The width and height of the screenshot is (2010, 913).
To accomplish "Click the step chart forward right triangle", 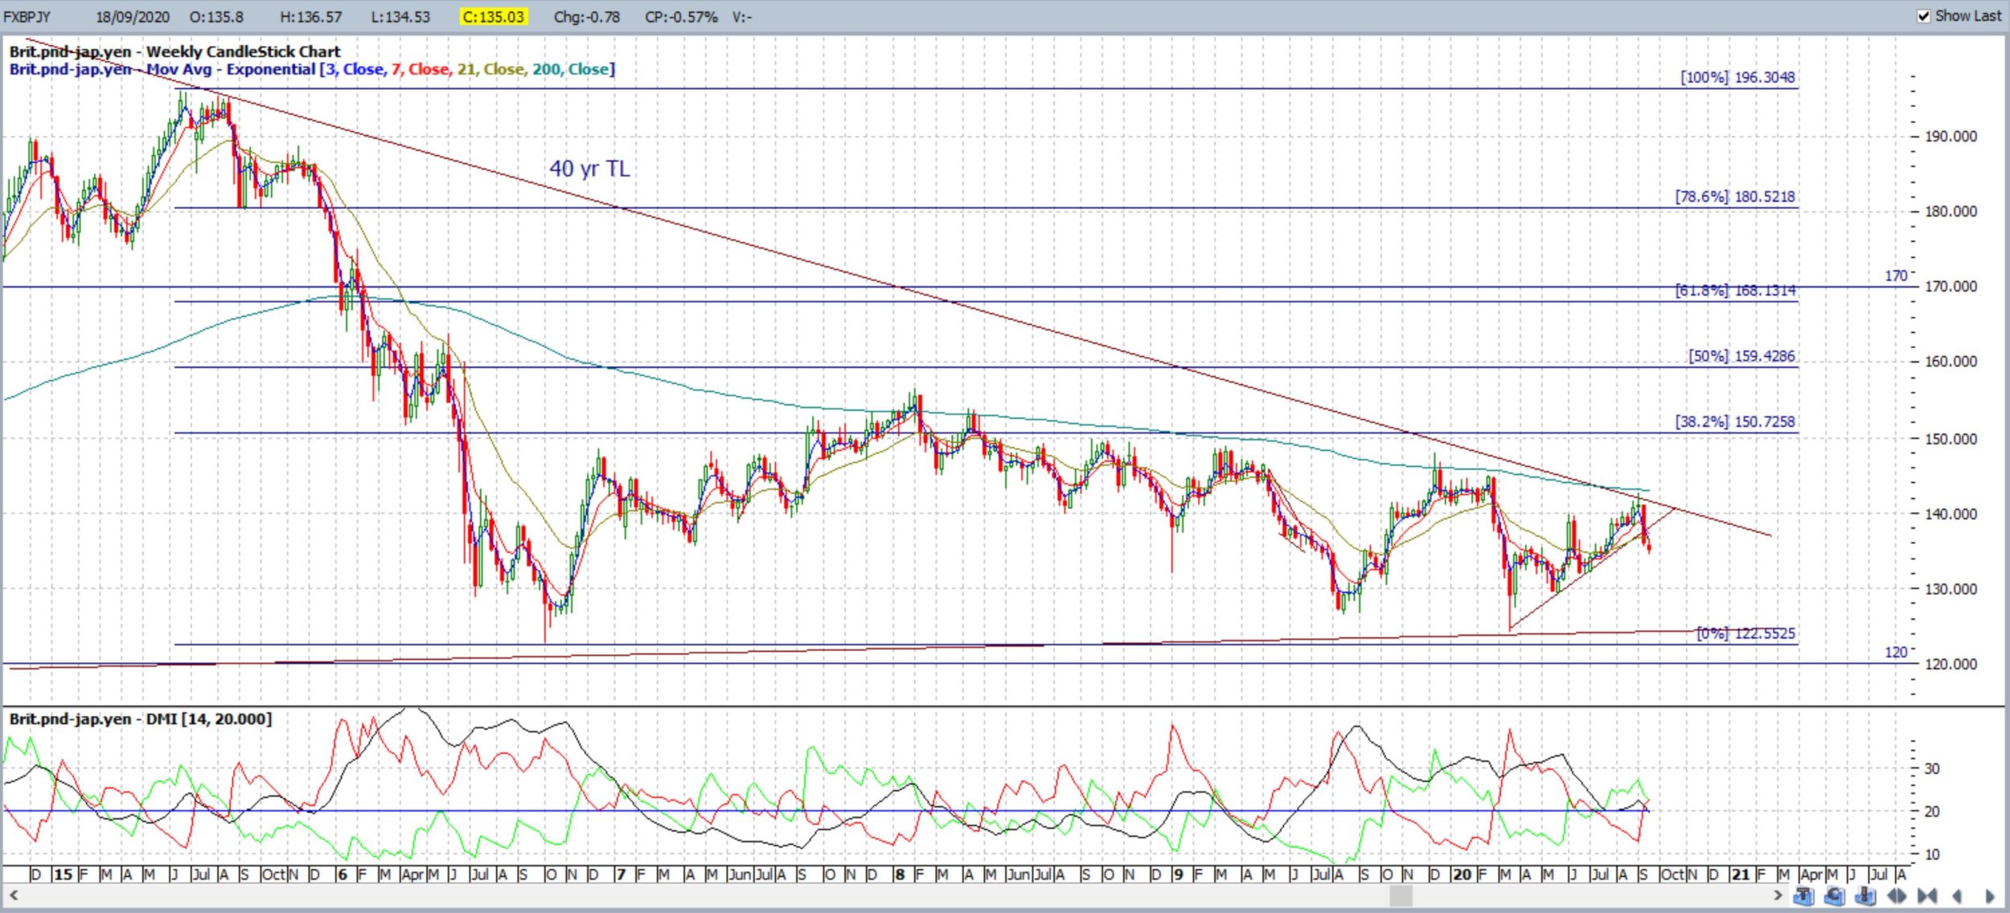I will tap(1990, 895).
